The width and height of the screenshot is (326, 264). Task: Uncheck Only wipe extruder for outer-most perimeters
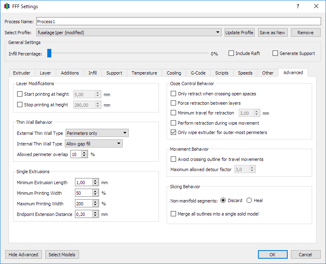(174, 132)
